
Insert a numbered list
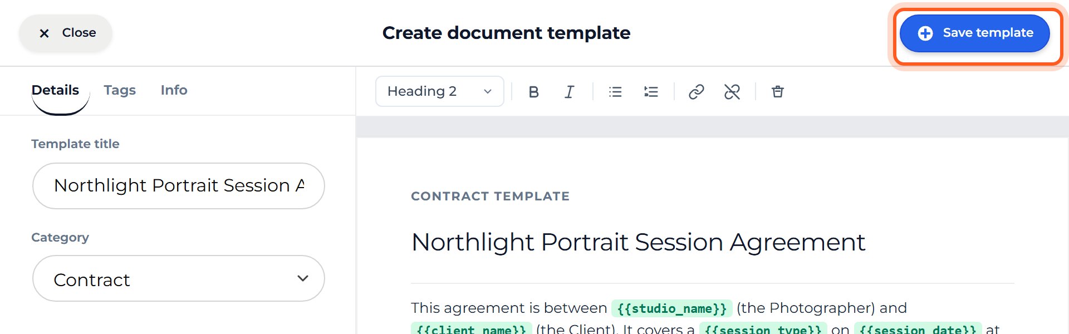(651, 92)
